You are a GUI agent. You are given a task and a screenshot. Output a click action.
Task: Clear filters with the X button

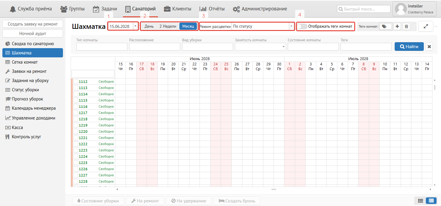(x=429, y=47)
